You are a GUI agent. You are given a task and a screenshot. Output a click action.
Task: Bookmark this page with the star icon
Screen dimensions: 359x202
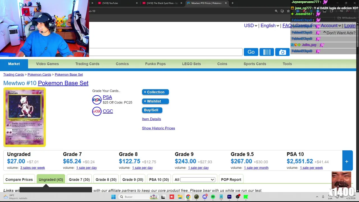tap(288, 11)
